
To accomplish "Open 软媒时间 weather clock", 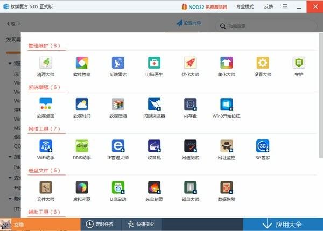I will coord(82,108).
